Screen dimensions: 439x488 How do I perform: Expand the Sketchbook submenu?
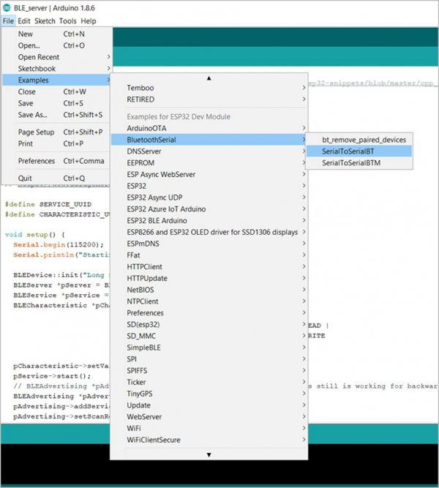pos(56,69)
